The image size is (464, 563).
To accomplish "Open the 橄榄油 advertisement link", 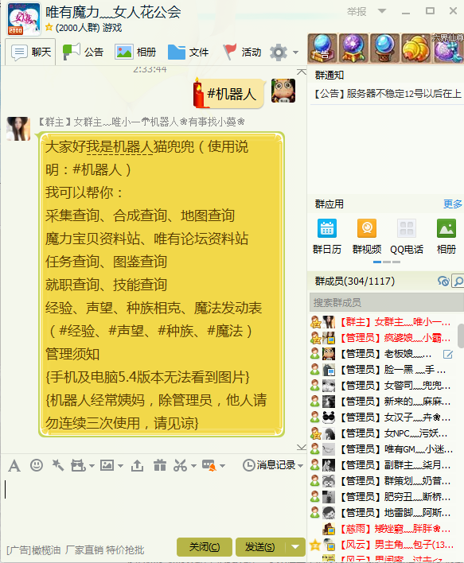I will (x=76, y=550).
